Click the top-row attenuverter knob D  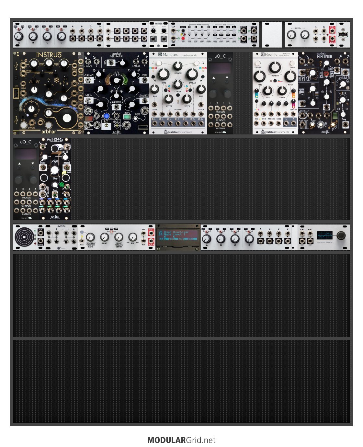pos(62,36)
